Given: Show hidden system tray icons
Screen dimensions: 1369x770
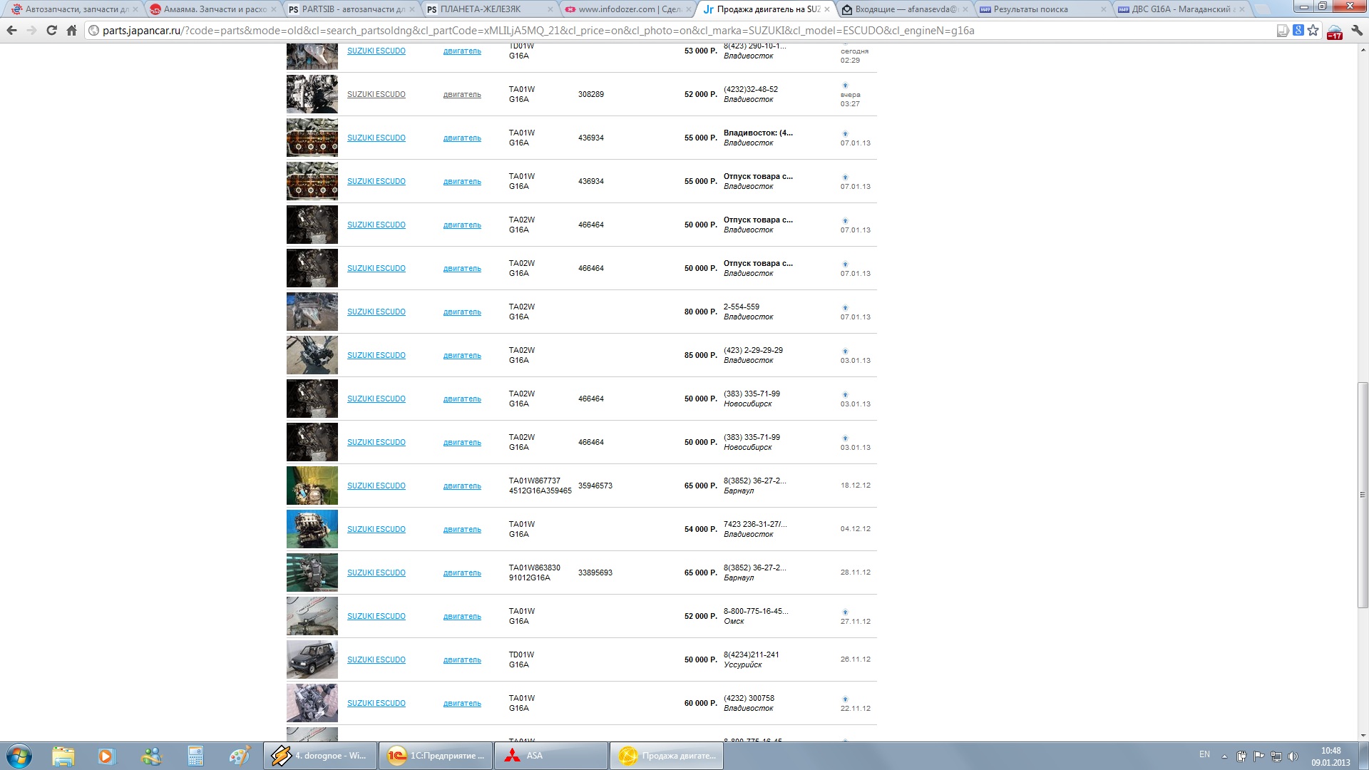Looking at the screenshot, I should pos(1224,756).
